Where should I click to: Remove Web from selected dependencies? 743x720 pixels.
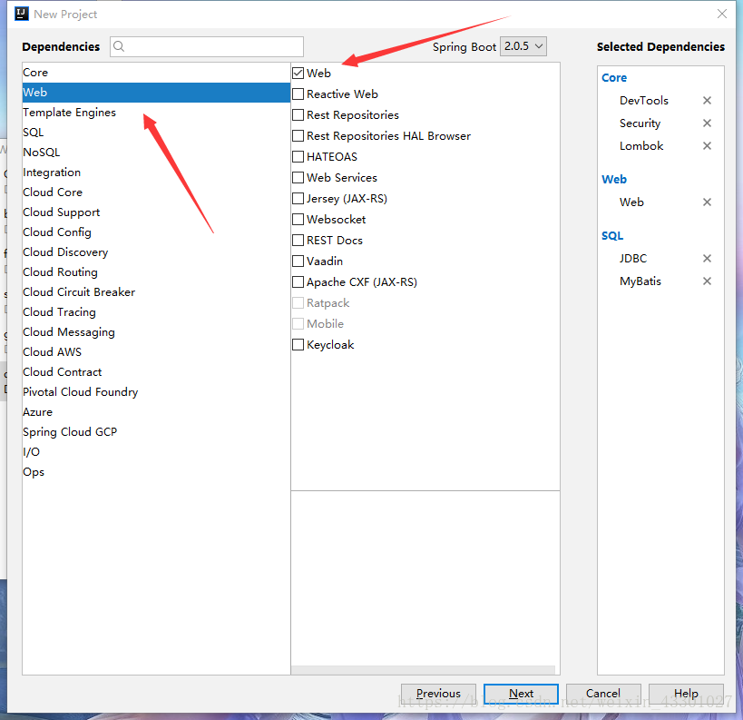(707, 202)
